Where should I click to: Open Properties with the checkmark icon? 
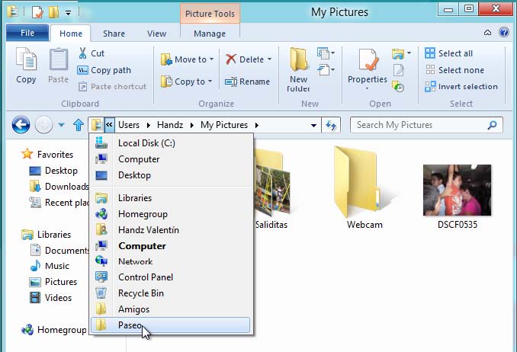367,61
